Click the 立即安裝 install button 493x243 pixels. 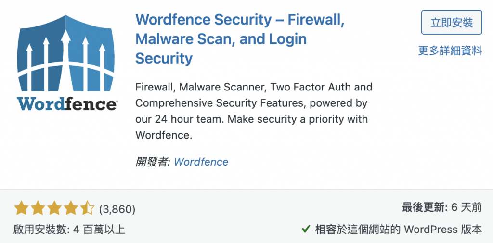[x=452, y=22]
